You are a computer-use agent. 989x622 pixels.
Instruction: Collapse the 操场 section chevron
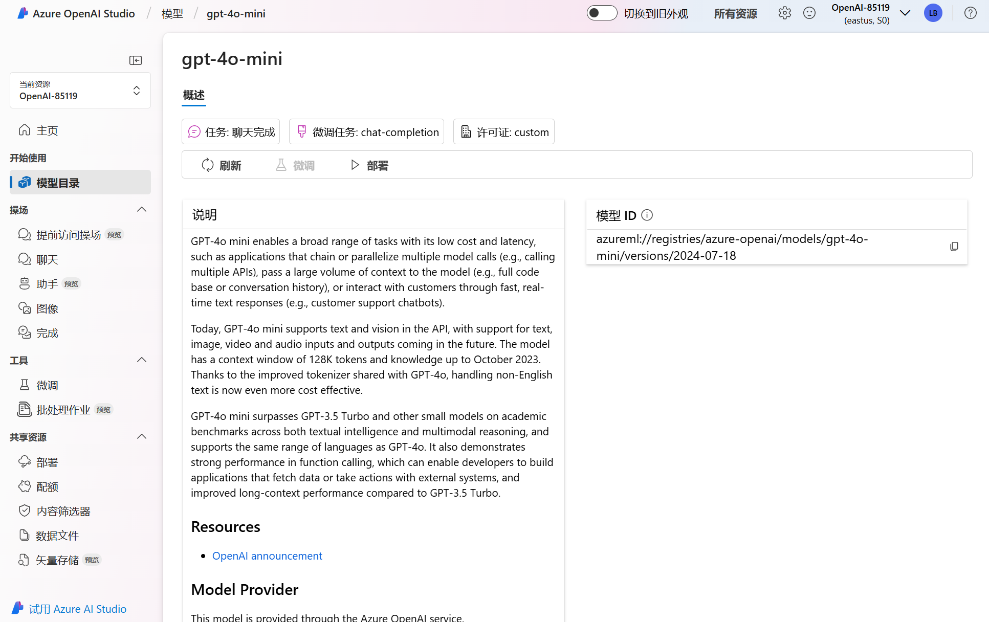point(142,210)
